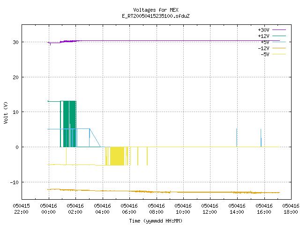Click x-axis tick 050416 10:00
Viewport: 300px width, 225px height.
(x=183, y=209)
